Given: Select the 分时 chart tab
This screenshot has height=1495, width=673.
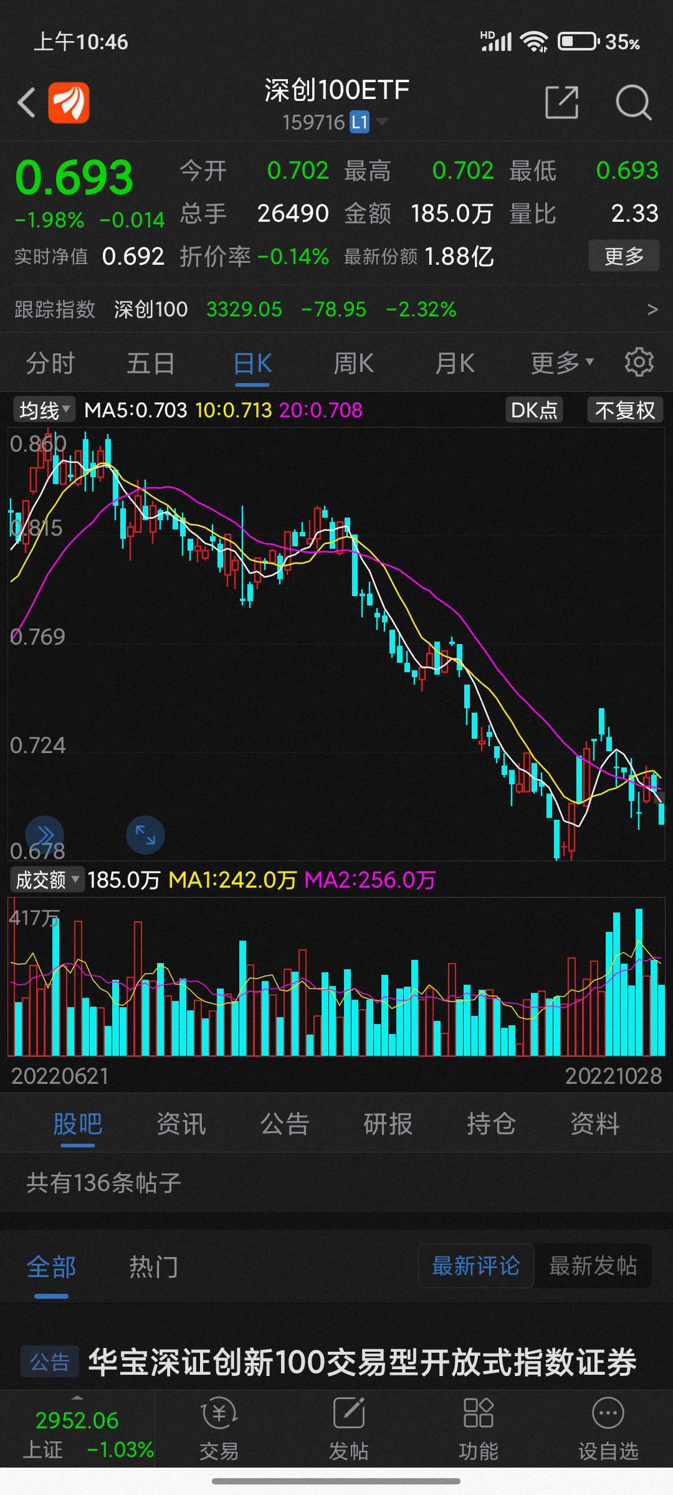Looking at the screenshot, I should [50, 363].
